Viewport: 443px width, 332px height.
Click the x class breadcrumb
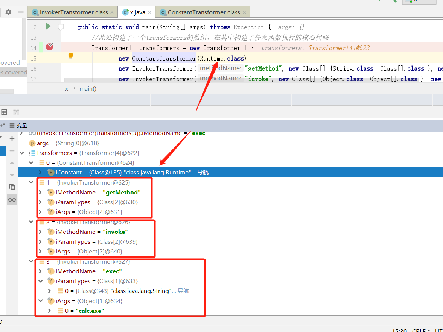(67, 89)
